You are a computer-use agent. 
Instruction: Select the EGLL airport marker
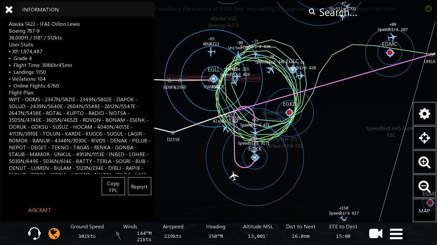pos(214,78)
